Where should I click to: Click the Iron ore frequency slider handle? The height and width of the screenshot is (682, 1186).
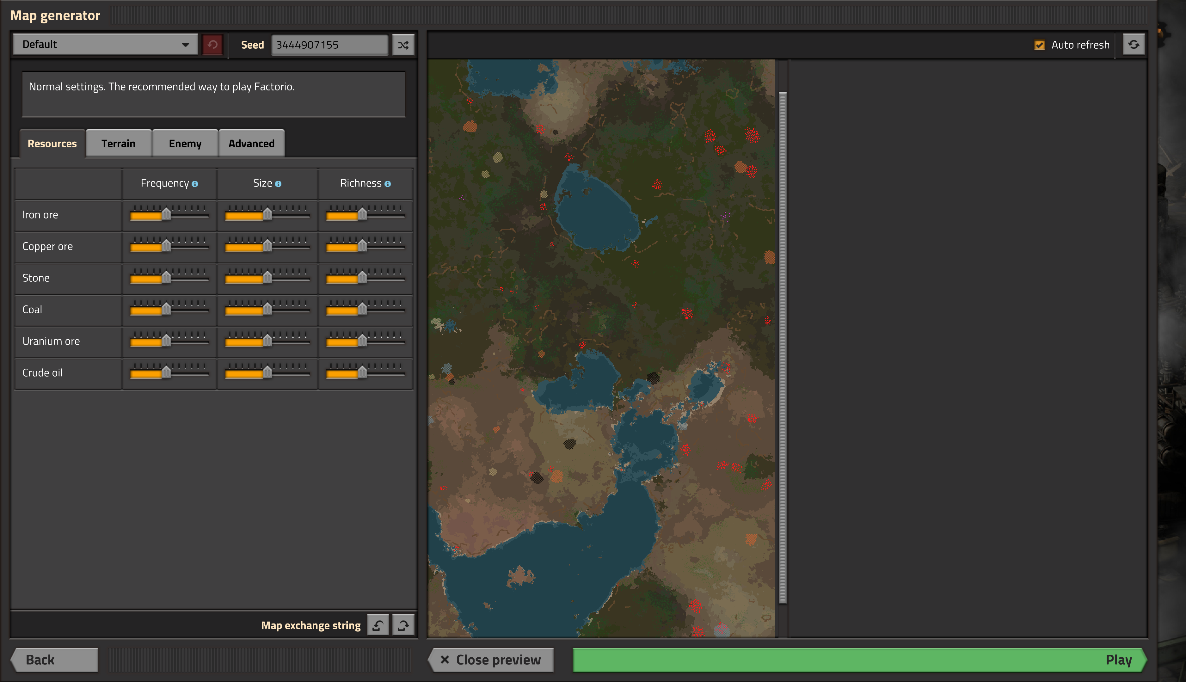pyautogui.click(x=166, y=214)
